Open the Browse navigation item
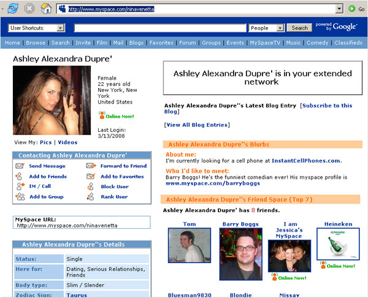The image size is (368, 298). point(36,43)
